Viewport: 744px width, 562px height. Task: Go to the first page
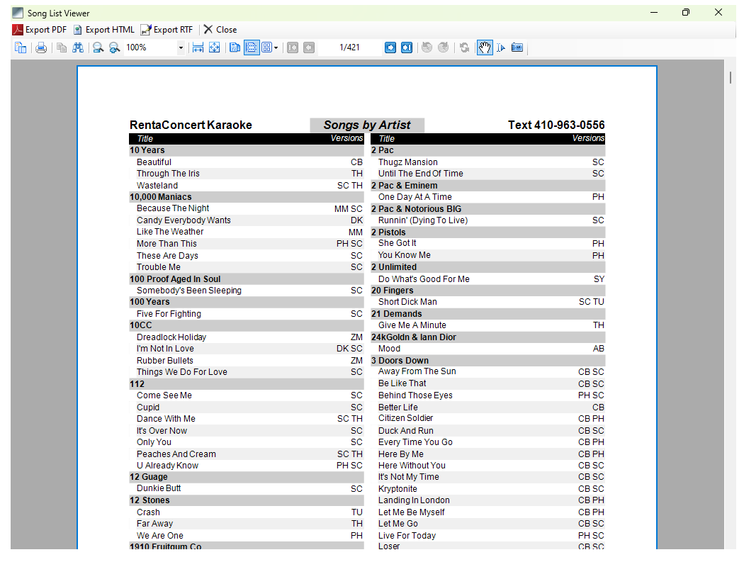[293, 47]
